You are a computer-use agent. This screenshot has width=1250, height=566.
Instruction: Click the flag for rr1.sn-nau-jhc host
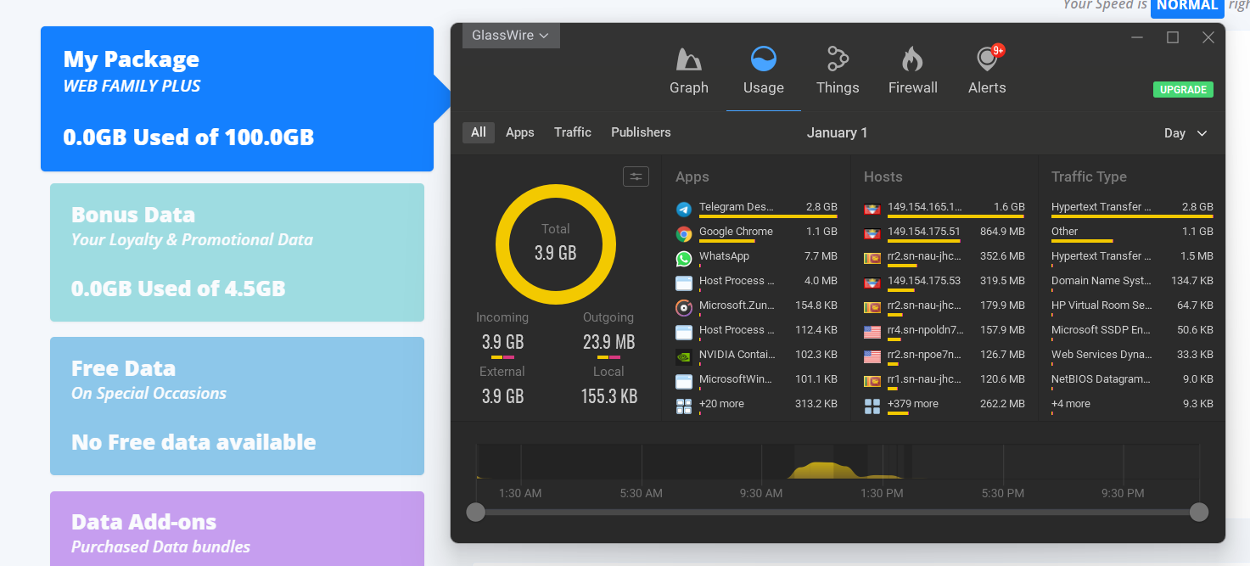[x=872, y=381]
